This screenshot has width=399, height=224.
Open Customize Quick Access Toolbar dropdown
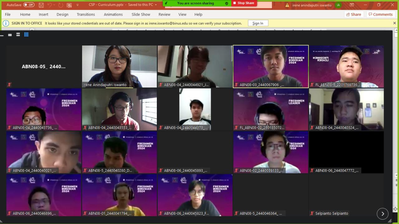[x=78, y=5]
